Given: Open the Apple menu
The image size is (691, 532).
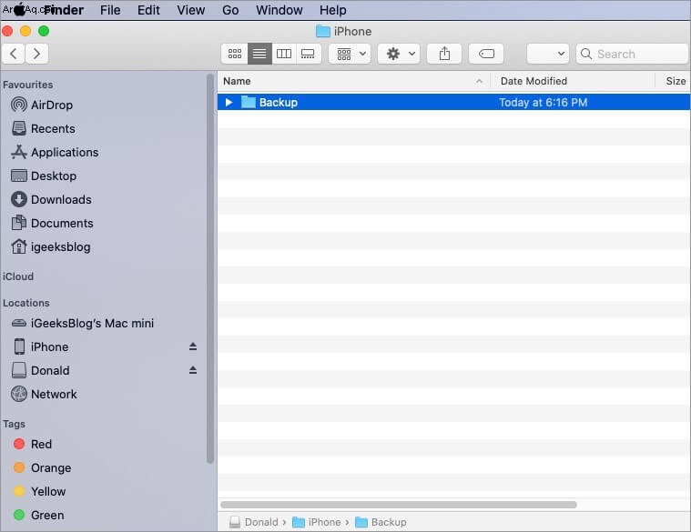Looking at the screenshot, I should click(19, 9).
